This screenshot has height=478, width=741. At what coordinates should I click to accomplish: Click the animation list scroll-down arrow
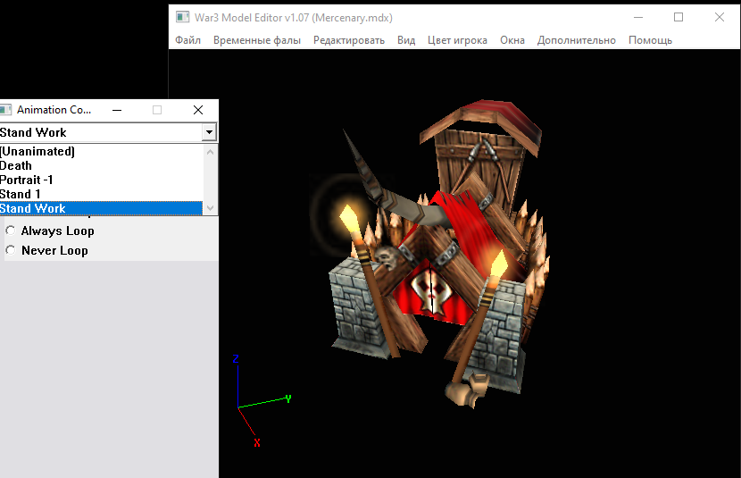coord(211,208)
